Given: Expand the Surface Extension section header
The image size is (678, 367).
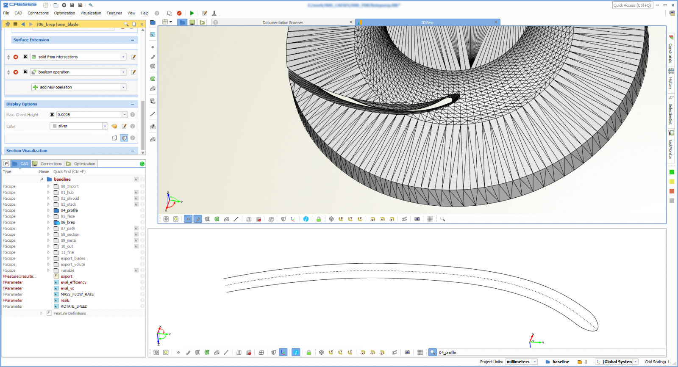Looking at the screenshot, I should tap(74, 40).
